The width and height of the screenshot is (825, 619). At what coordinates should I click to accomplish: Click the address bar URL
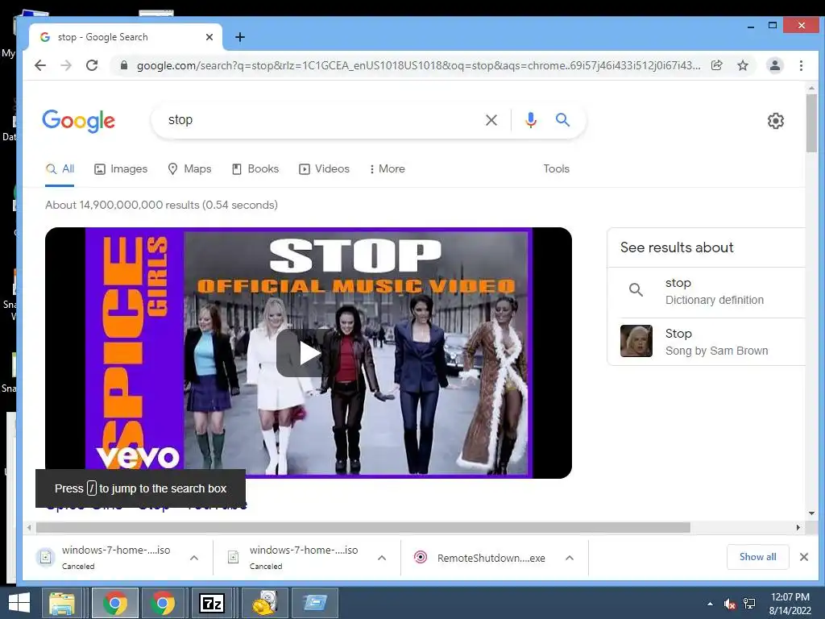click(418, 65)
